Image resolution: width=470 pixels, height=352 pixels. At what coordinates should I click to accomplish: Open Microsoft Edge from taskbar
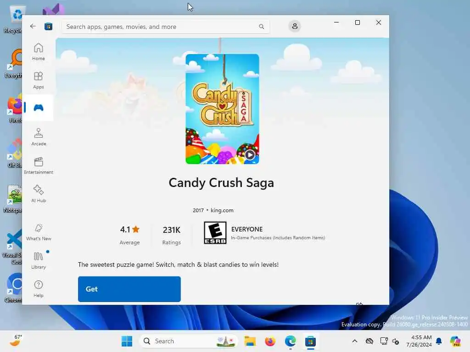(290, 341)
